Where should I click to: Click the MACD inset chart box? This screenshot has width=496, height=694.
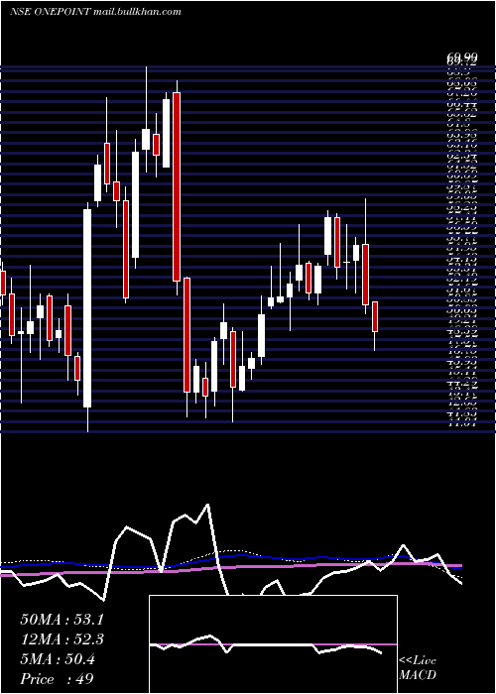[x=273, y=644]
